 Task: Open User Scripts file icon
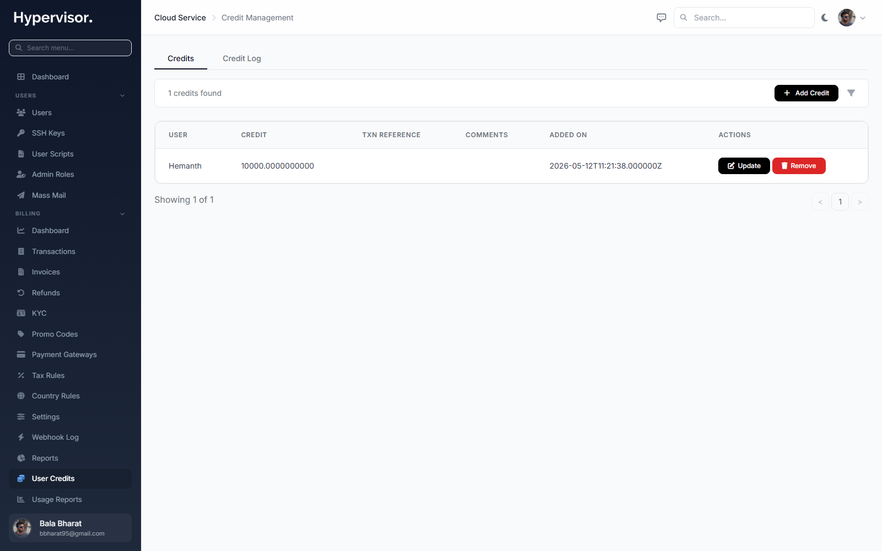tap(21, 154)
